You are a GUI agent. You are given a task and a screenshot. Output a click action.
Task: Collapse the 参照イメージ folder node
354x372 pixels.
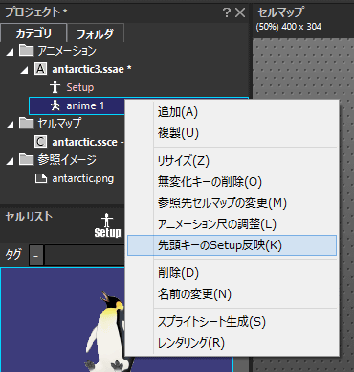coord(11,161)
